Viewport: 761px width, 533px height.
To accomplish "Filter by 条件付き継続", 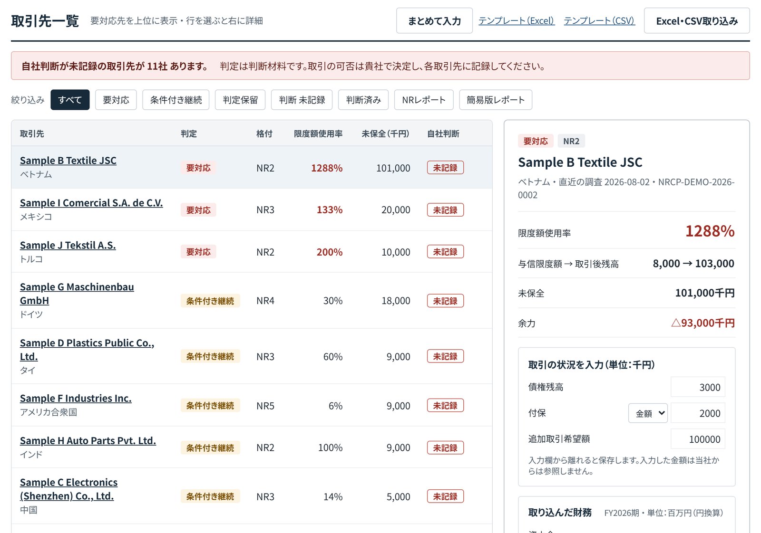I will coord(176,100).
